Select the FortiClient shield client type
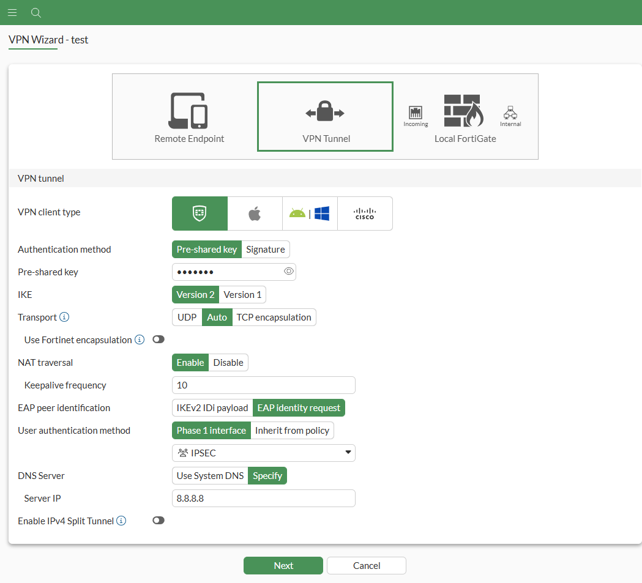The image size is (642, 583). pyautogui.click(x=200, y=213)
